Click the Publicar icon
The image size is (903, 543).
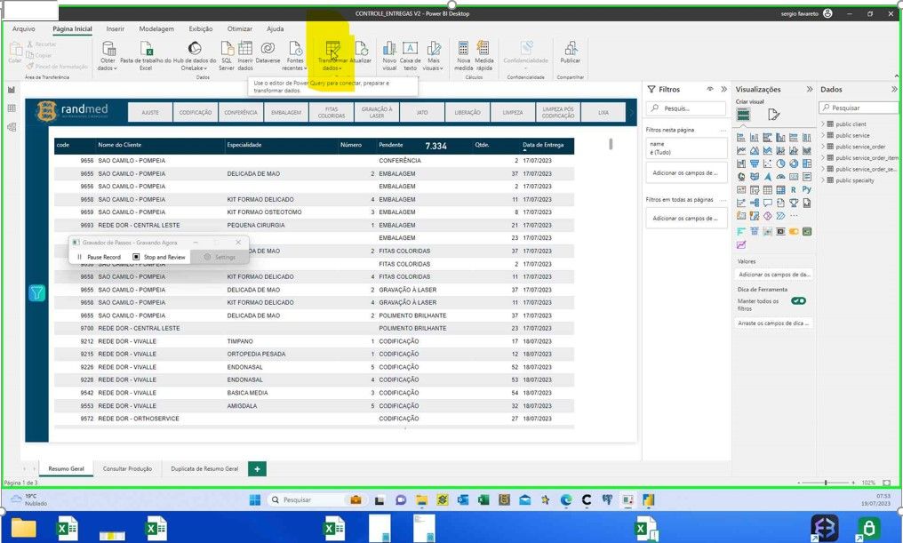click(570, 48)
